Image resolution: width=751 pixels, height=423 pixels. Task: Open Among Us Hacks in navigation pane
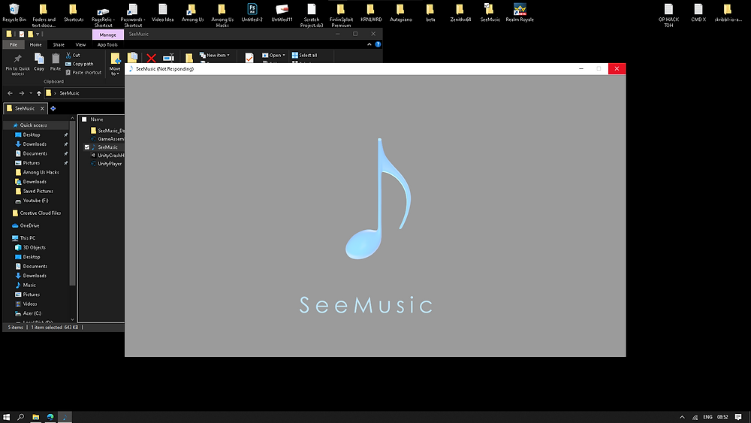[x=38, y=173]
